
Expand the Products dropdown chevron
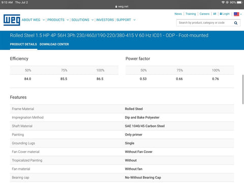coord(68,20)
